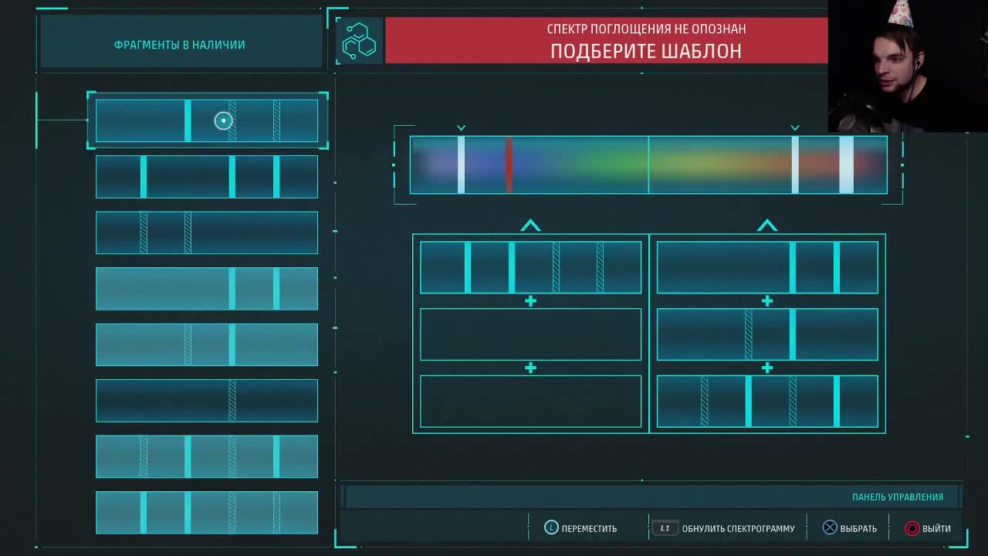Click the red absorption line on the spectrum
Viewport: 988px width, 556px height.
(x=509, y=164)
